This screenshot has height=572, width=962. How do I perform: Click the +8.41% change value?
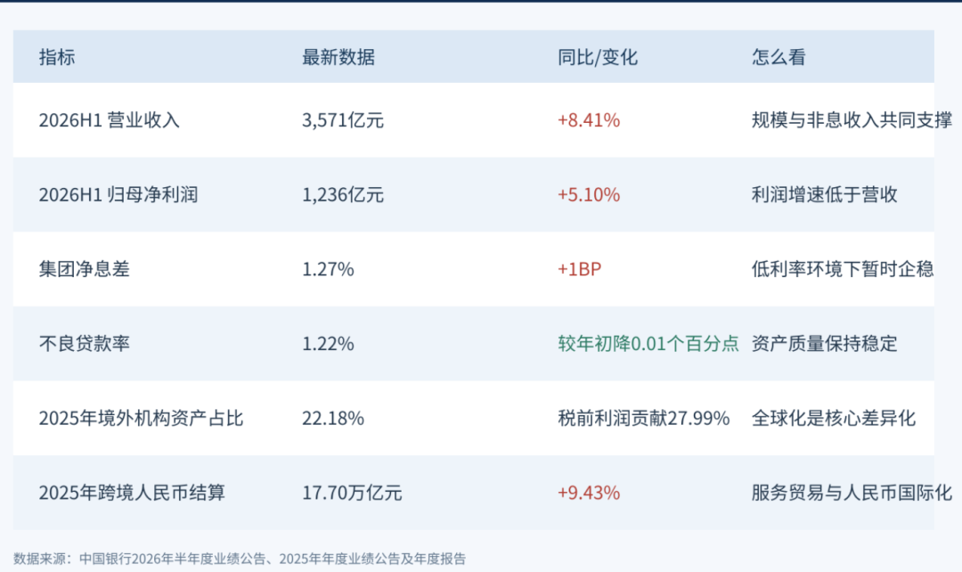[x=589, y=119]
